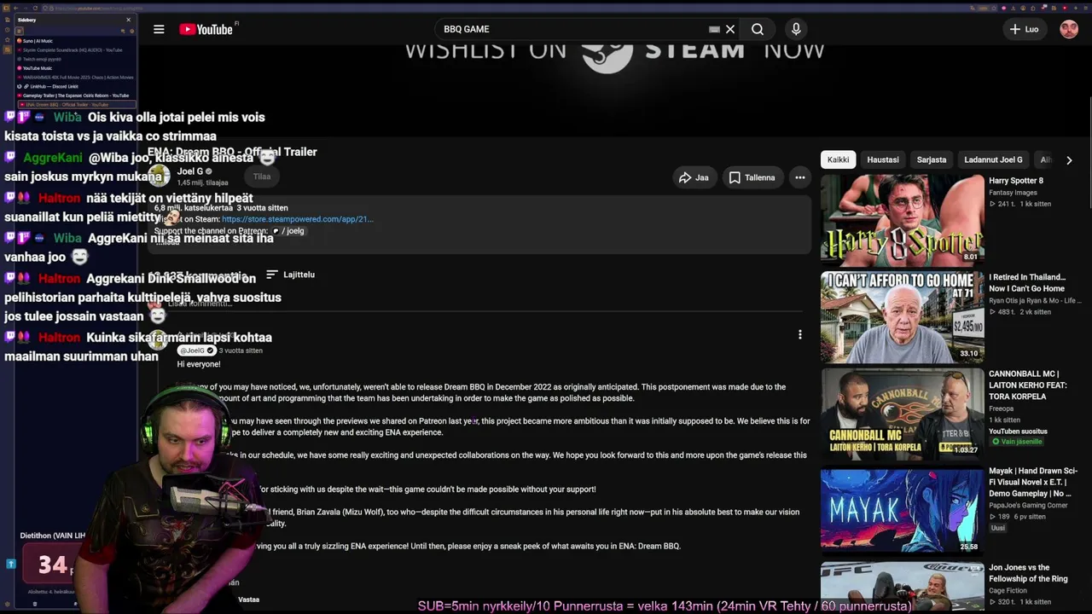The width and height of the screenshot is (1092, 614).
Task: Open the pinned comment options menu
Action: point(800,335)
